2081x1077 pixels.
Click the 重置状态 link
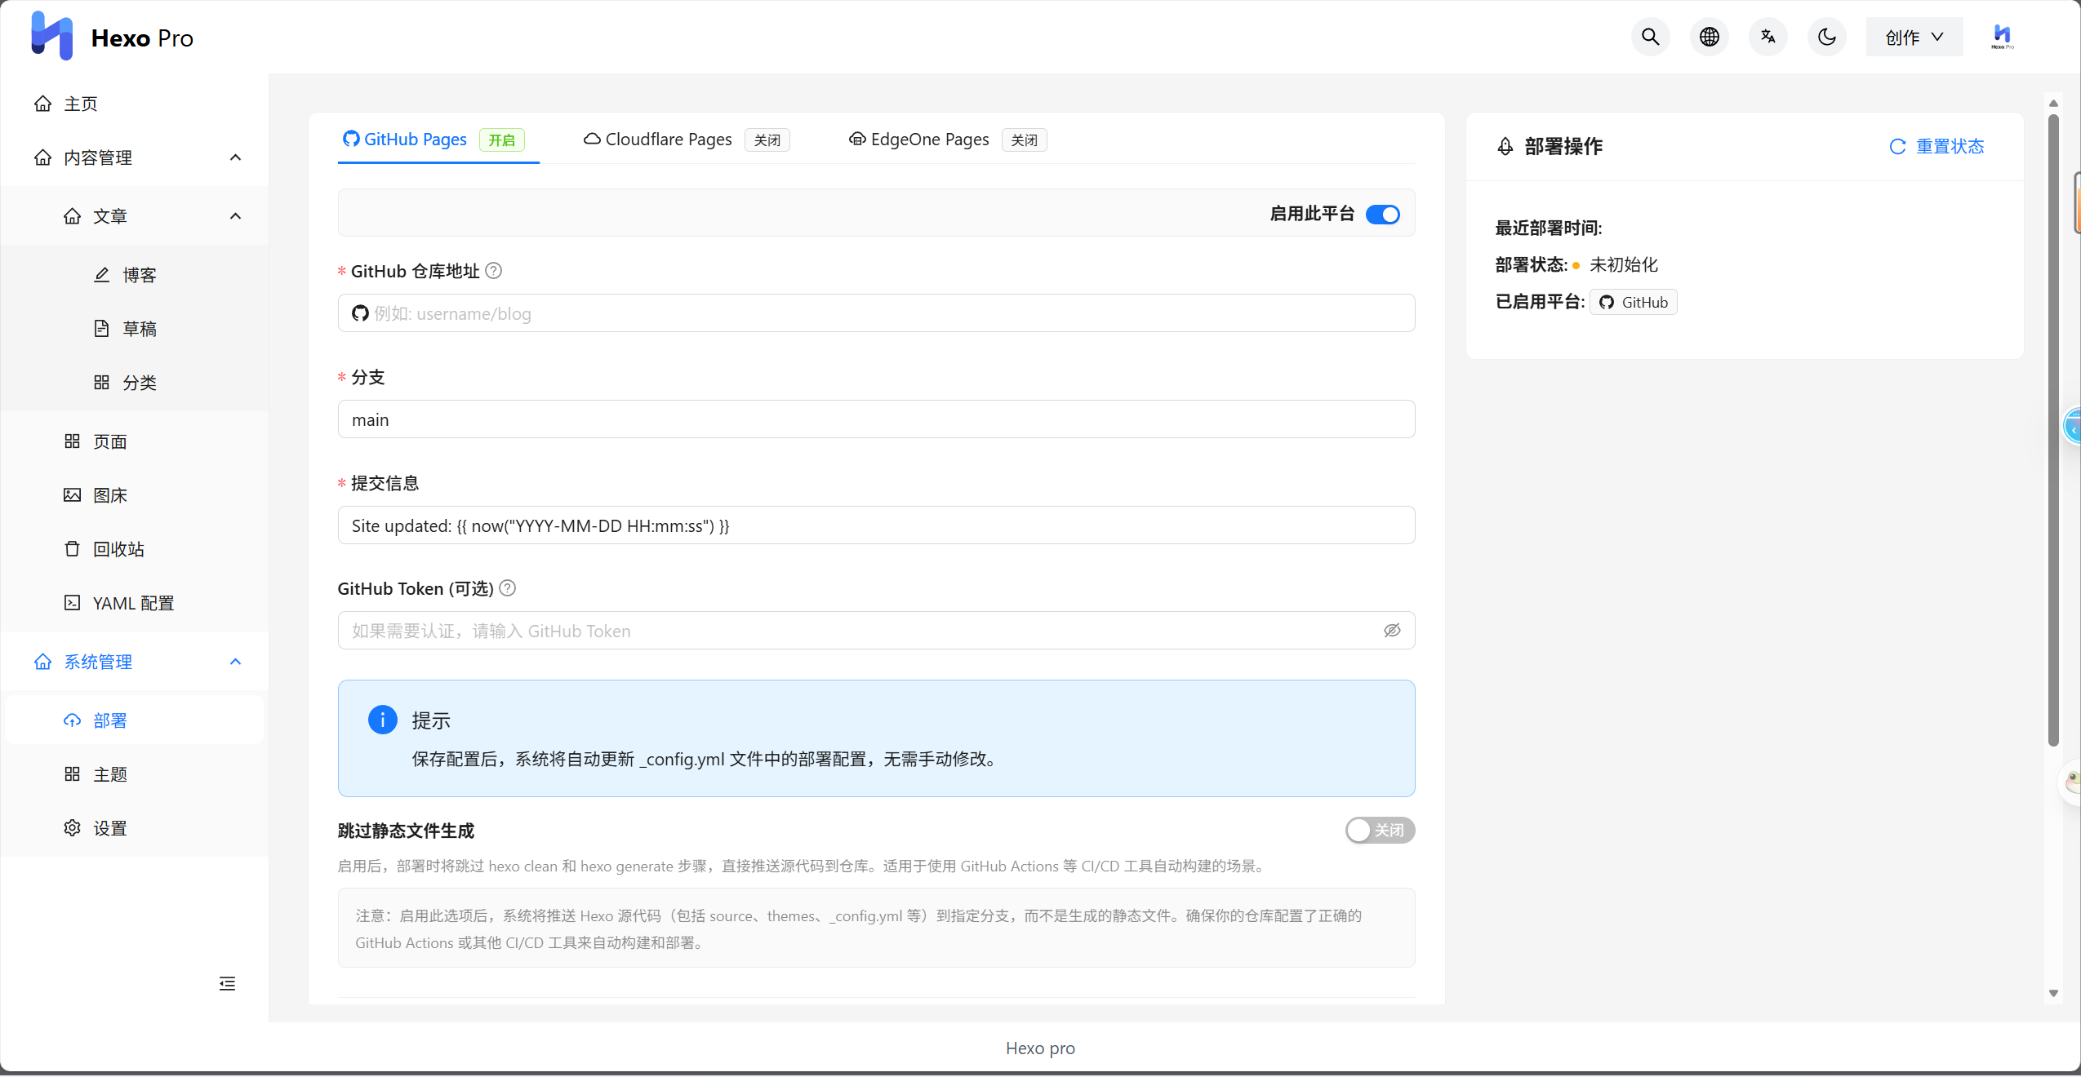1950,146
